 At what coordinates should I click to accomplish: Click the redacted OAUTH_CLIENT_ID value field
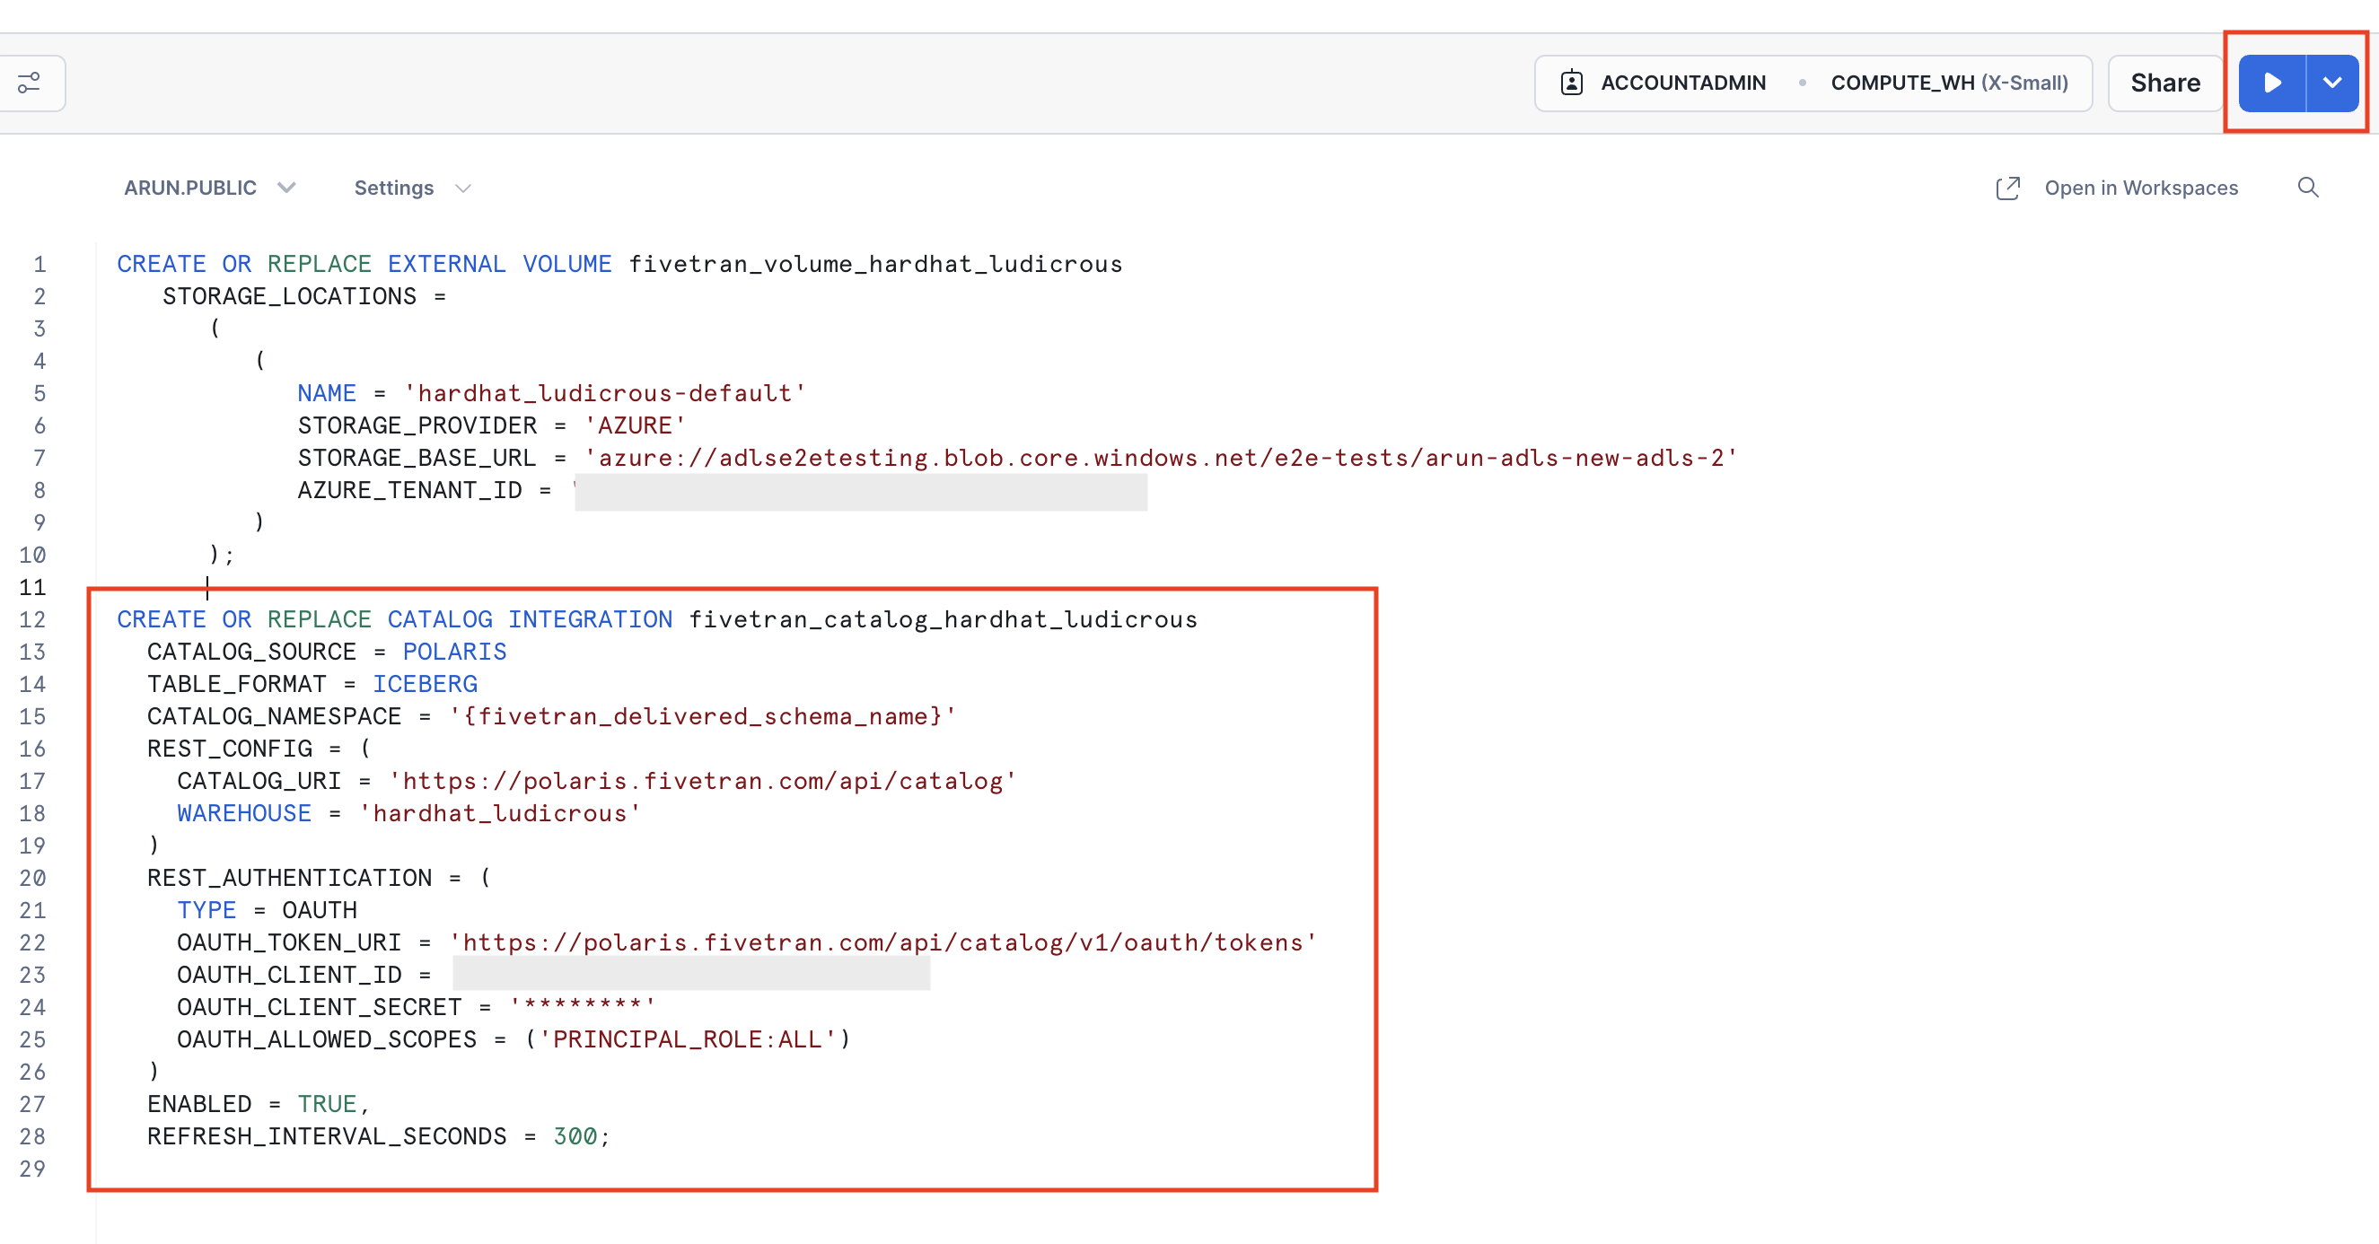pyautogui.click(x=690, y=975)
